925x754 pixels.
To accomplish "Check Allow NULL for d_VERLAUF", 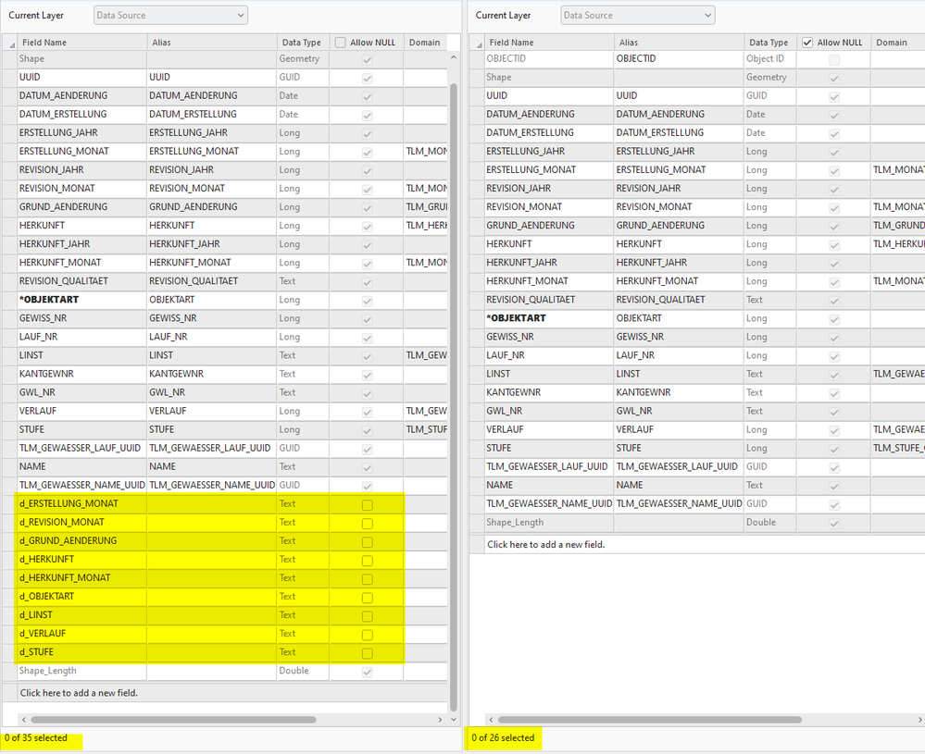I will click(x=367, y=635).
